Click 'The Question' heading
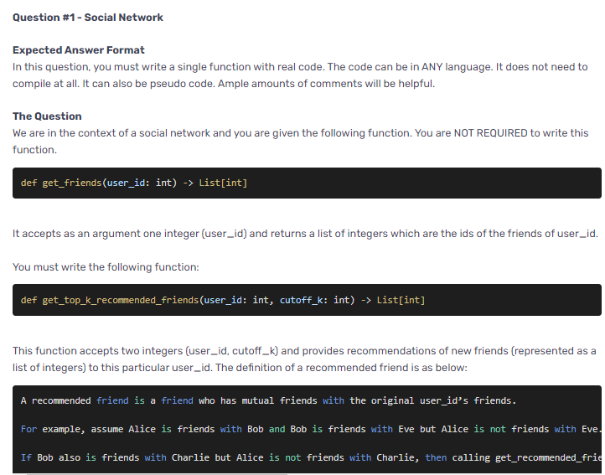This screenshot has height=475, width=605. tap(47, 116)
